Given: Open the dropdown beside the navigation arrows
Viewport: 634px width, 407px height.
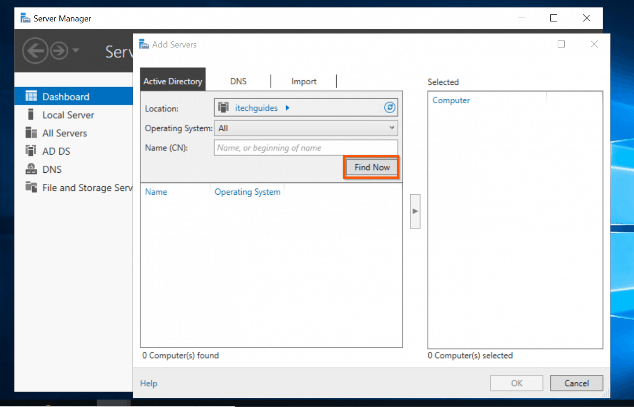Looking at the screenshot, I should coord(76,50).
